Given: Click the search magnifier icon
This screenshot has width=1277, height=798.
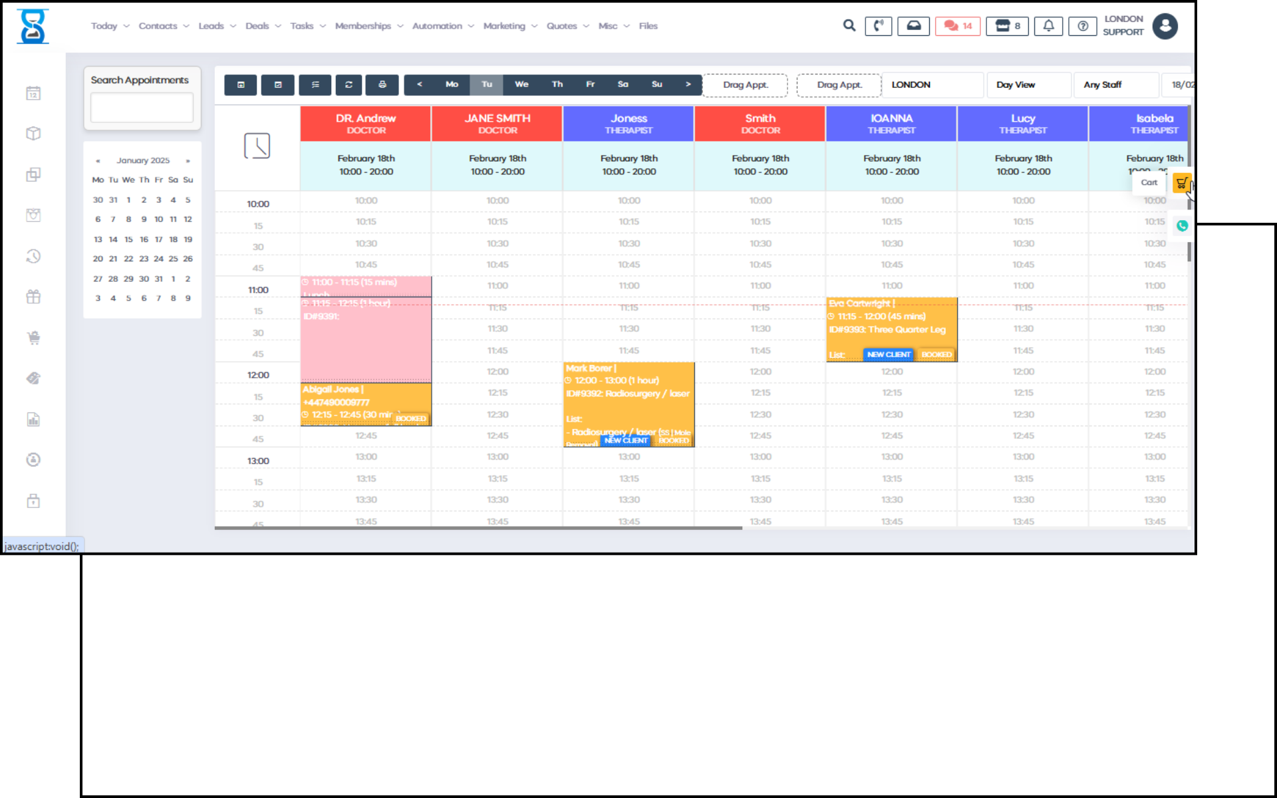Looking at the screenshot, I should pyautogui.click(x=849, y=25).
